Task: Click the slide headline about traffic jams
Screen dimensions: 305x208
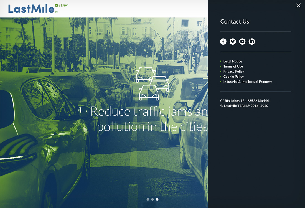Action: (149, 119)
